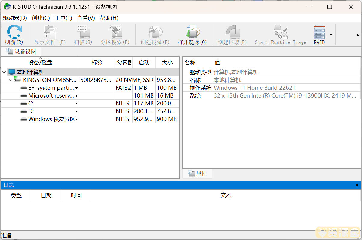This screenshot has height=240, width=362.
Task: Click the 900 MB size cell
Action: point(167,119)
